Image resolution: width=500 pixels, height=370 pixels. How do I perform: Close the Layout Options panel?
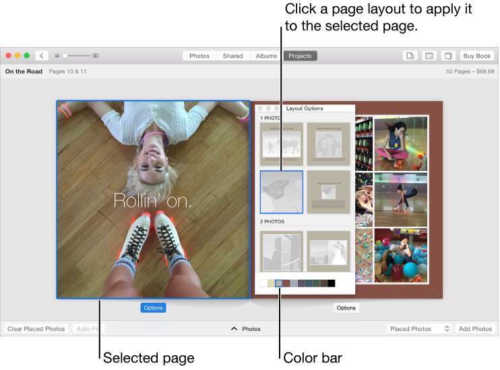tap(260, 108)
